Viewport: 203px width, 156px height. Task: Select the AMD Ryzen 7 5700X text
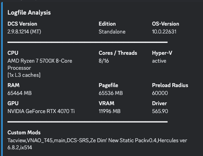[31, 61]
